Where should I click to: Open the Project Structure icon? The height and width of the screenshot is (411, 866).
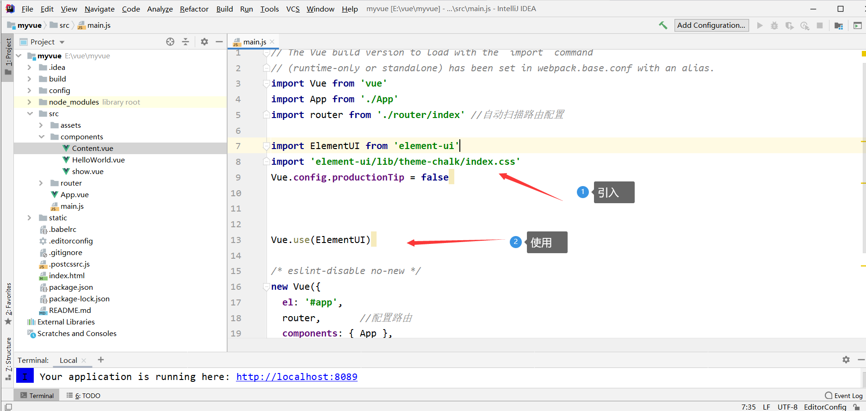[x=839, y=25]
